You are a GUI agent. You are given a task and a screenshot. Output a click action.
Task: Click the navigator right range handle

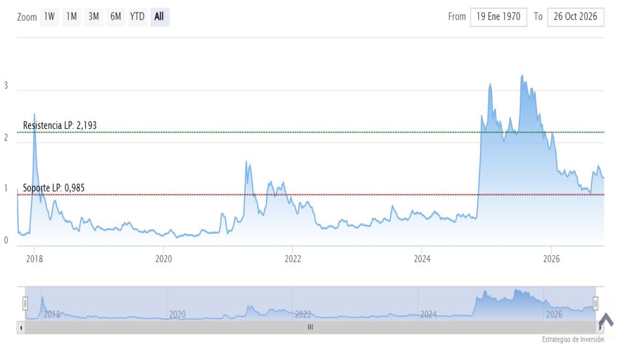pyautogui.click(x=596, y=304)
